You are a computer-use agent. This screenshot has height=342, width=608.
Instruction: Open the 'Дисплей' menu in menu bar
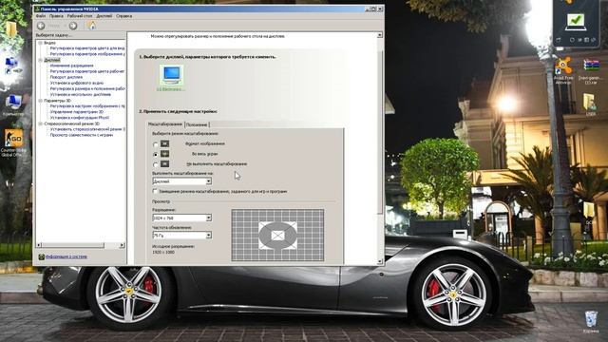pos(104,16)
